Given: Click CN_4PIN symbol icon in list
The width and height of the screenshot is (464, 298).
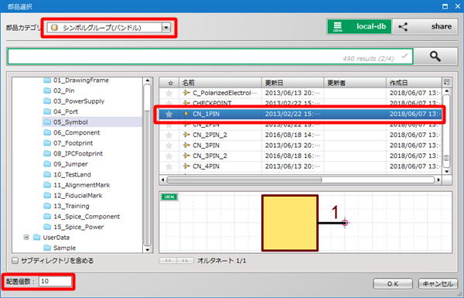Looking at the screenshot, I should 186,166.
